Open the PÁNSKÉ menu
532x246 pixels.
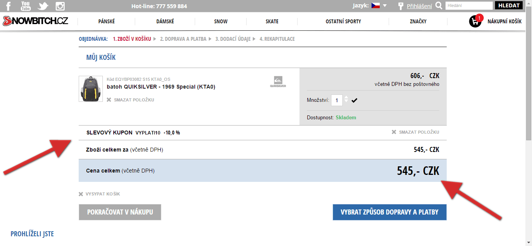107,21
